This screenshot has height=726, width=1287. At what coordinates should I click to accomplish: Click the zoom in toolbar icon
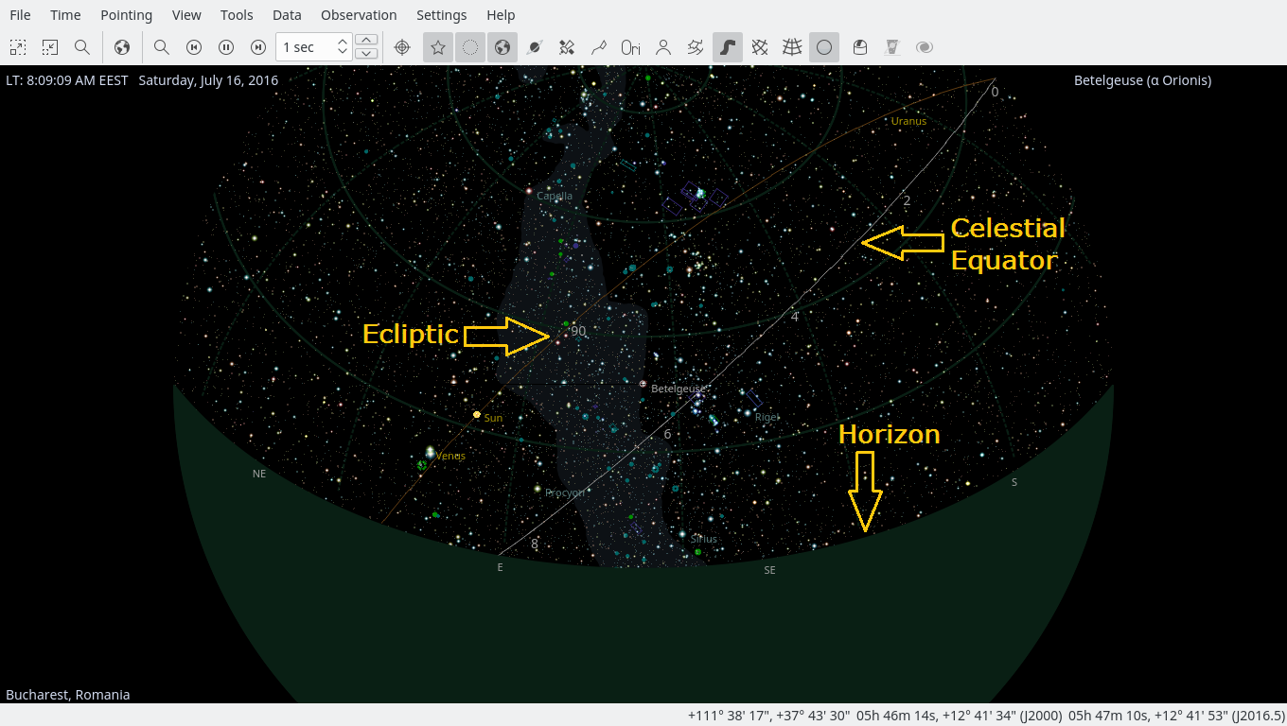point(17,47)
